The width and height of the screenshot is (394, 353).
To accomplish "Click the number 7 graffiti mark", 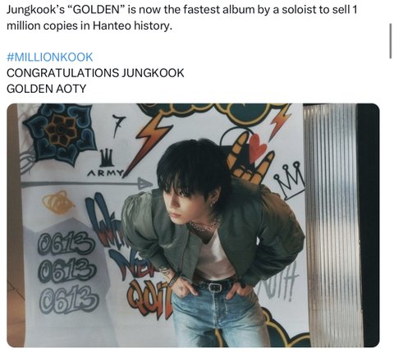I will tap(119, 126).
